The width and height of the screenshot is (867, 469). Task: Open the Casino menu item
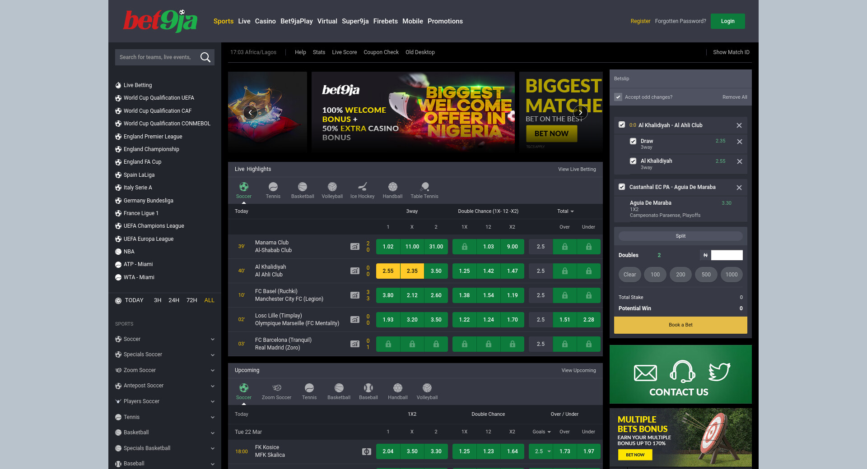pyautogui.click(x=265, y=21)
